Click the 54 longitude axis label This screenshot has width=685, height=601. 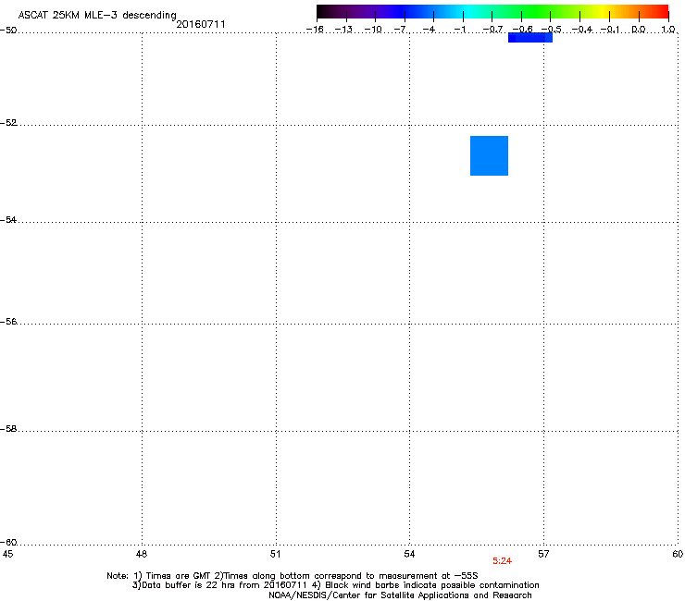tap(409, 554)
